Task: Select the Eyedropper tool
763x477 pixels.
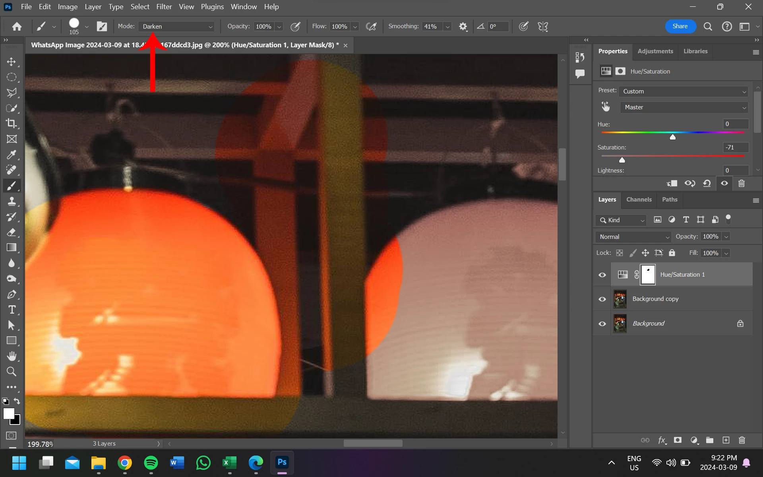Action: tap(11, 155)
